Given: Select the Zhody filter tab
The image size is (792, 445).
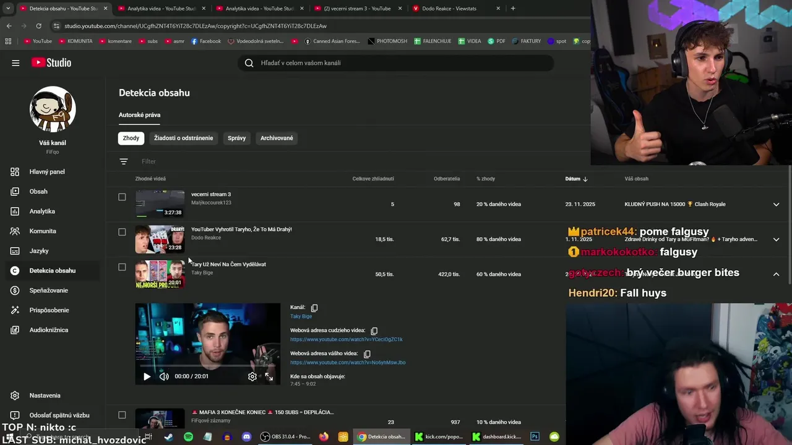Looking at the screenshot, I should [x=131, y=138].
